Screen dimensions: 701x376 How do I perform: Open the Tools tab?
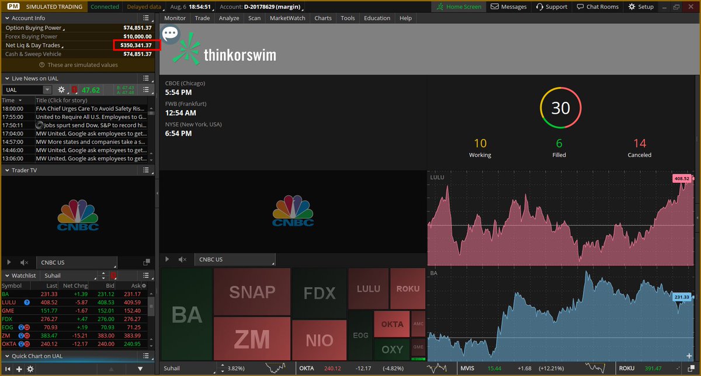click(348, 18)
